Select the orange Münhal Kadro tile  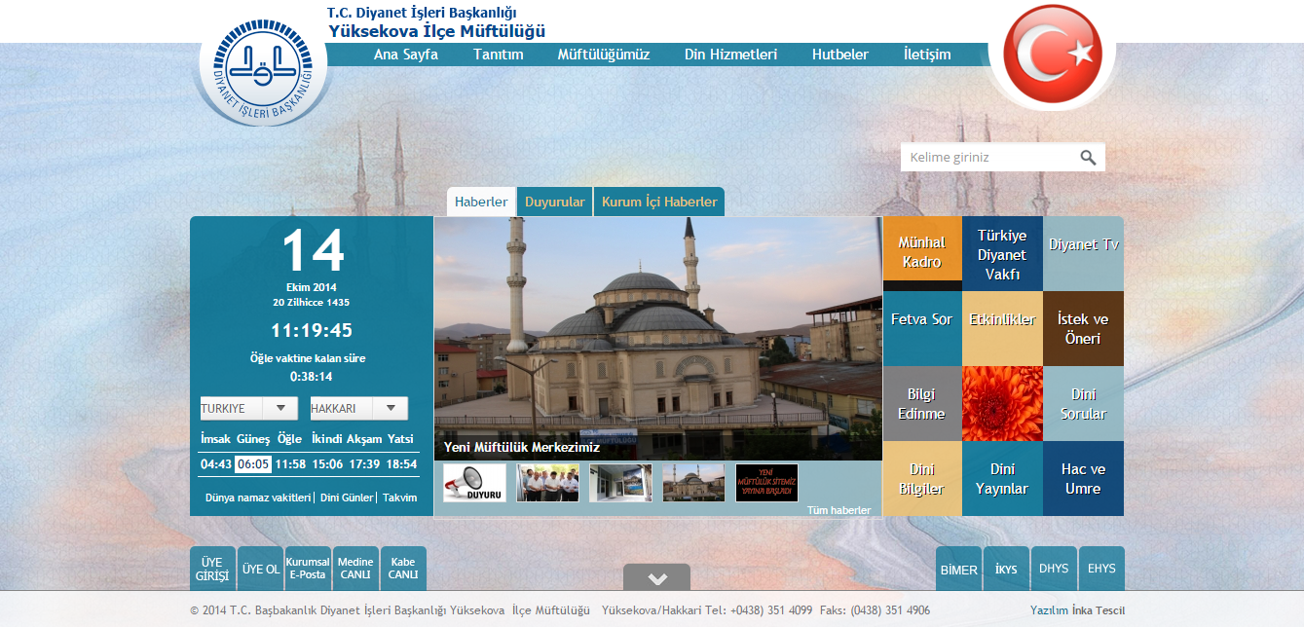coord(921,253)
